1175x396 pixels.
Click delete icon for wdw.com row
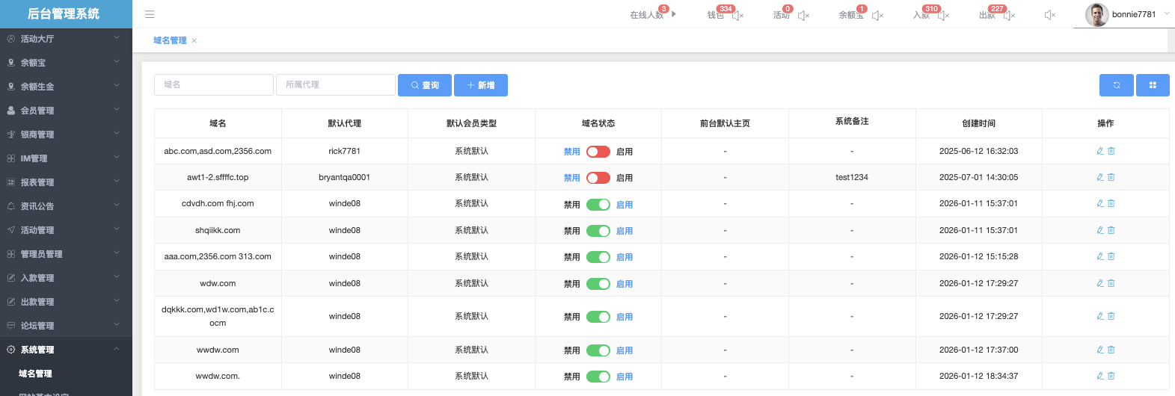click(x=1111, y=283)
